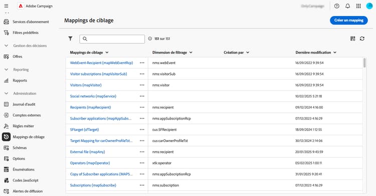Click the Schémas sidebar icon
The image size is (376, 196).
pos(6,147)
